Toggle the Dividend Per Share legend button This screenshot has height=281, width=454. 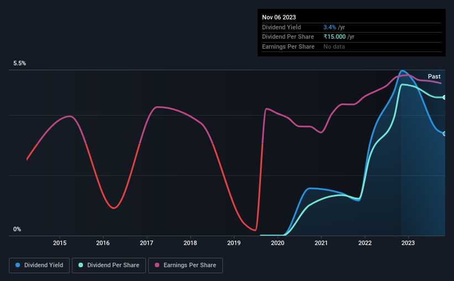109,266
